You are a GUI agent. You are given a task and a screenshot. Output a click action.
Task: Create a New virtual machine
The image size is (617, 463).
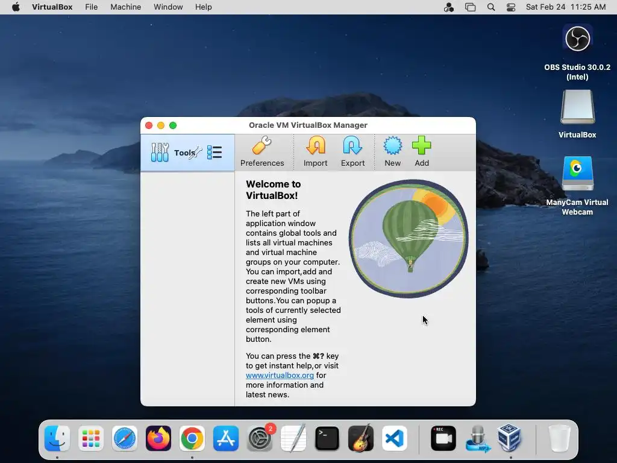[x=392, y=151]
